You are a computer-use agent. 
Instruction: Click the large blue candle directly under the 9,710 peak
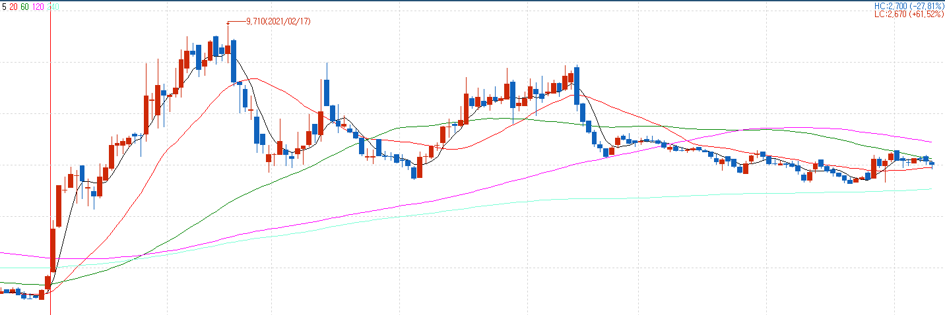[233, 61]
